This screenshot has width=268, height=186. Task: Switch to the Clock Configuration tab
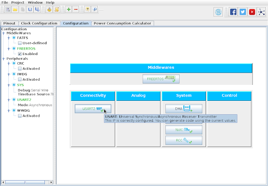(x=39, y=24)
